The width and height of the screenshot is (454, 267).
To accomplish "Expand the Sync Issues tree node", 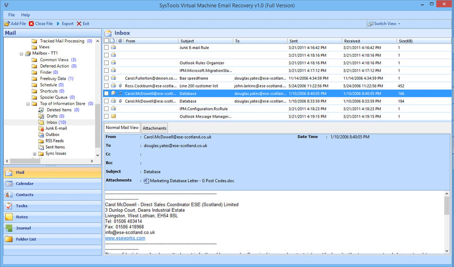I will click(35, 154).
